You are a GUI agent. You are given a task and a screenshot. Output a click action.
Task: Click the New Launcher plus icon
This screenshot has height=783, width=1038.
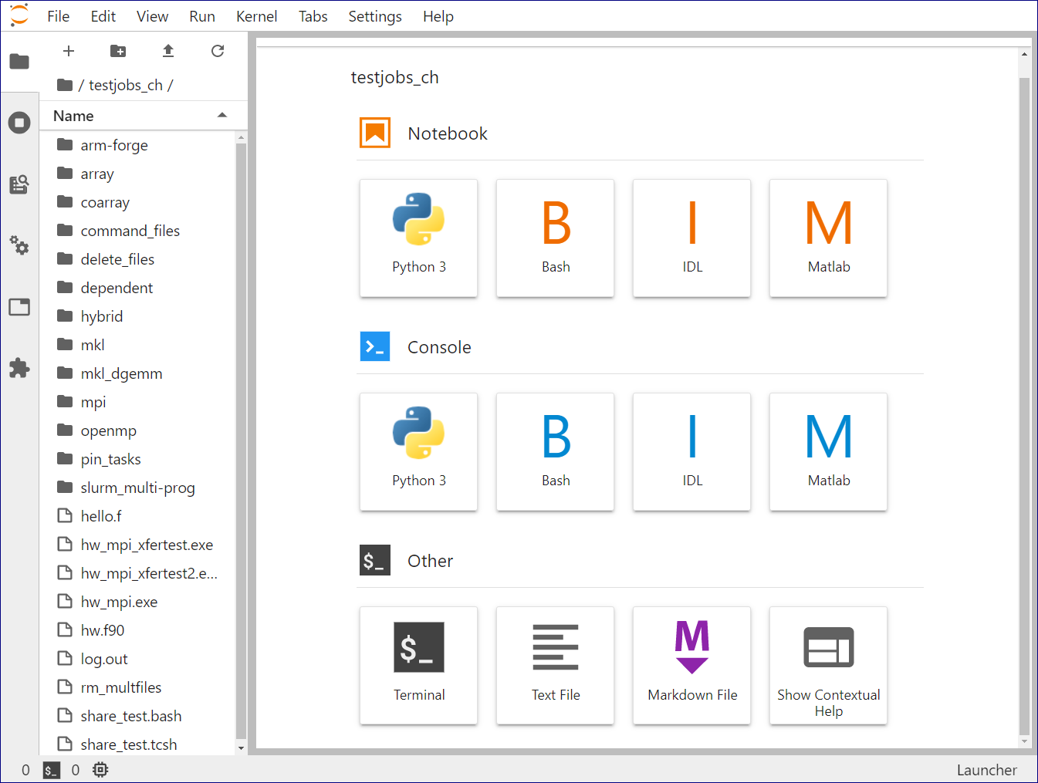[69, 51]
